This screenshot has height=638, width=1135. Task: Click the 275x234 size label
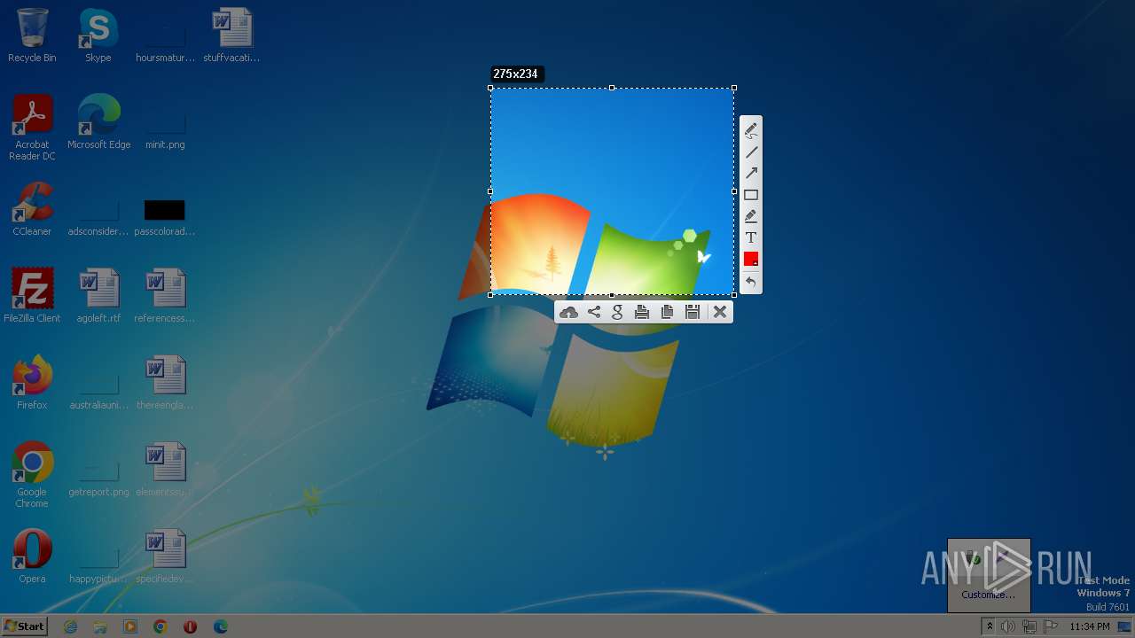(516, 74)
